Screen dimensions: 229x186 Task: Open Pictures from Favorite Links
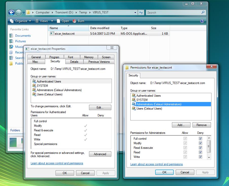20,41
